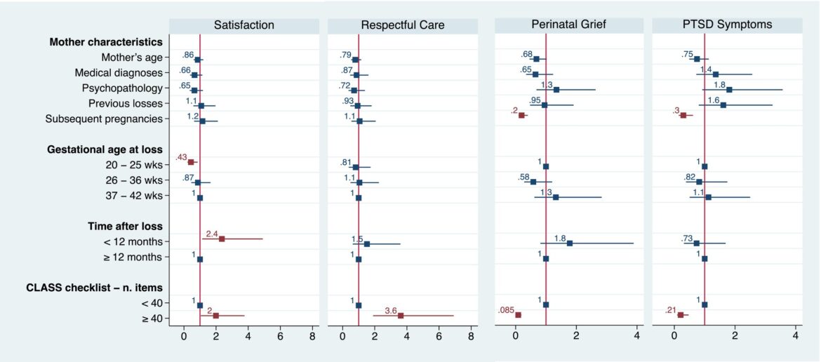Image resolution: width=821 pixels, height=362 pixels.
Task: Select the Subsequent pregnancies row label
Action: (x=103, y=119)
